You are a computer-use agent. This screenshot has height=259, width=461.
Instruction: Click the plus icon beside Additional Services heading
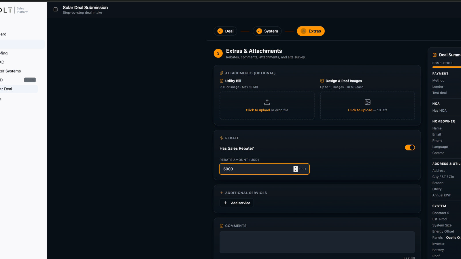222,193
